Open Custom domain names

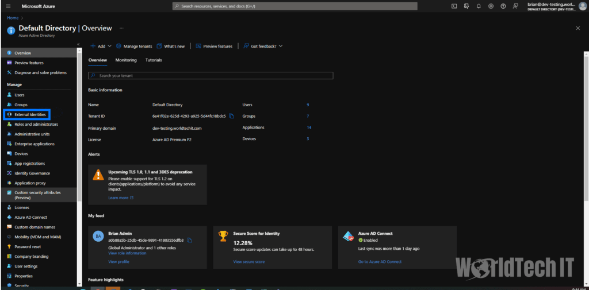pos(36,227)
